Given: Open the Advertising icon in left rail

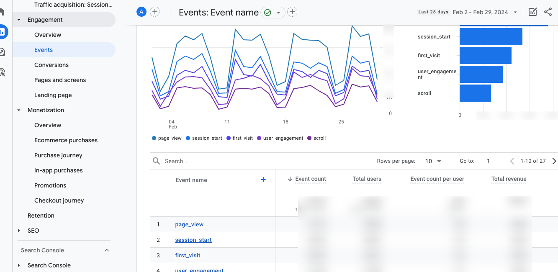Looking at the screenshot, I should click(2, 72).
